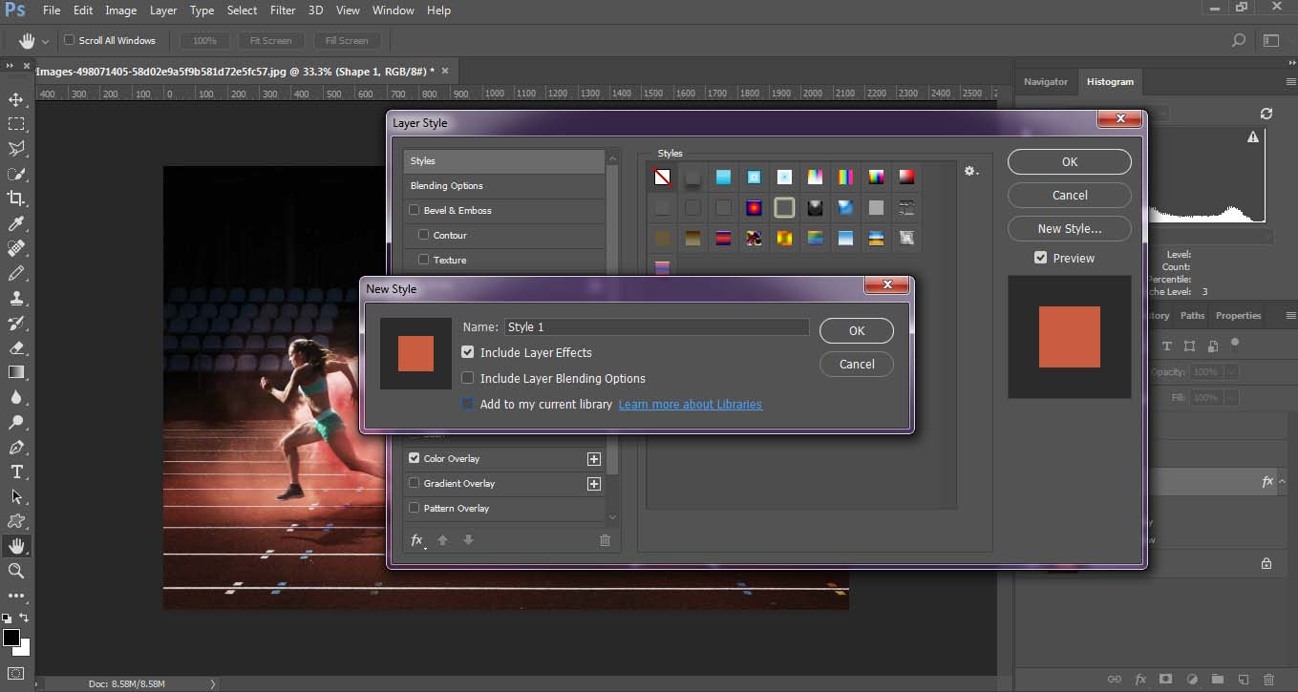Enable the Bevel & Emboss checkbox

tap(415, 210)
